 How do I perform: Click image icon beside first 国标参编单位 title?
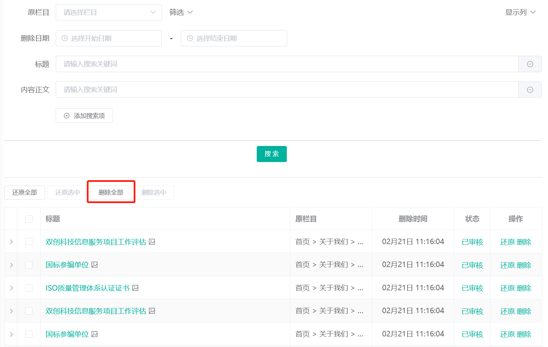point(95,265)
